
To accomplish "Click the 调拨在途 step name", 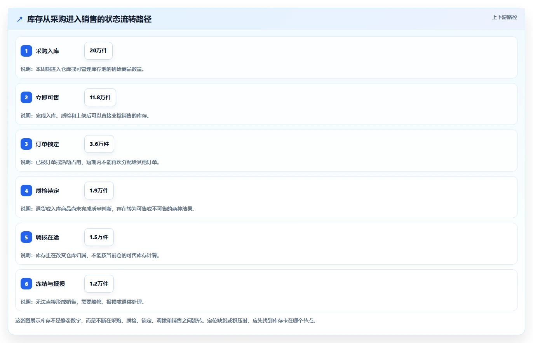I will [47, 237].
